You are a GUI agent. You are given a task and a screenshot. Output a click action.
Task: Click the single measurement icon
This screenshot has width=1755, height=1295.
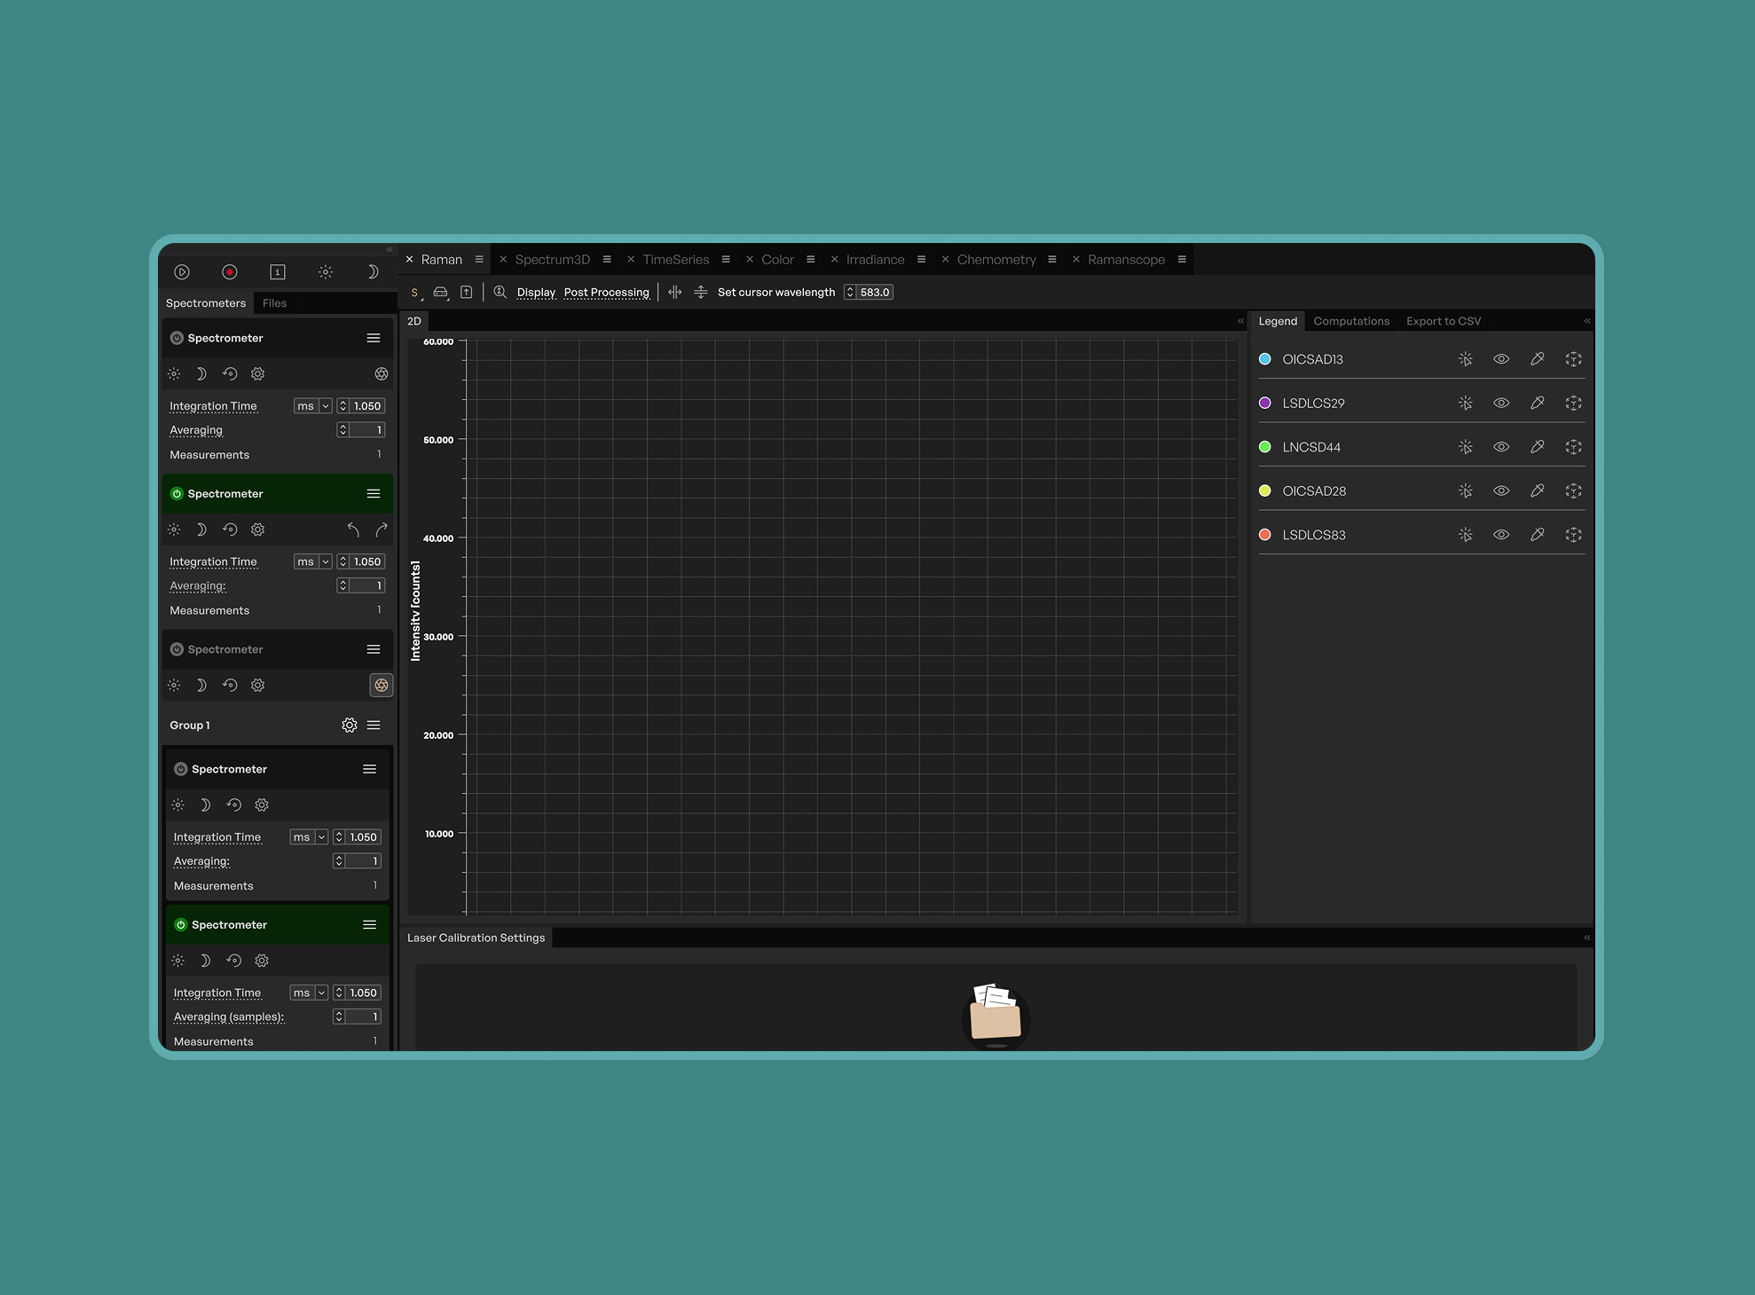tap(277, 272)
